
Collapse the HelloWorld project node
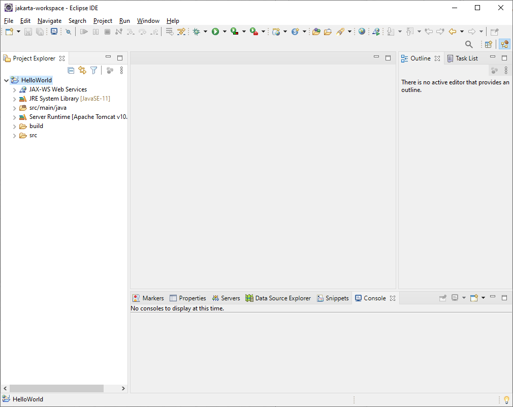tap(6, 80)
